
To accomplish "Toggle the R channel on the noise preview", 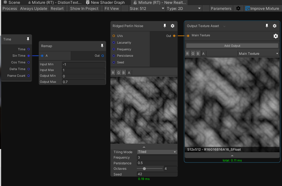I will 113,73.
